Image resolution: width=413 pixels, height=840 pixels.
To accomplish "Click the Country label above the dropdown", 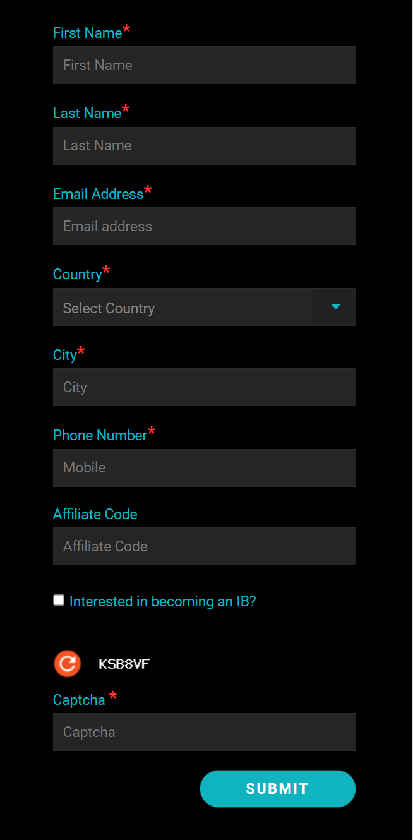I will point(77,274).
